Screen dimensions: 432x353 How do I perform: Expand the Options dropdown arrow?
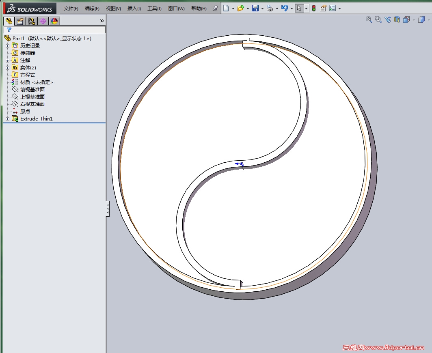click(x=339, y=9)
